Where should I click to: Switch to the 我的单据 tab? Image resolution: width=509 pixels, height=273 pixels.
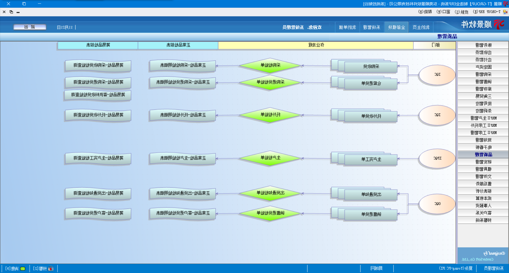(x=347, y=27)
